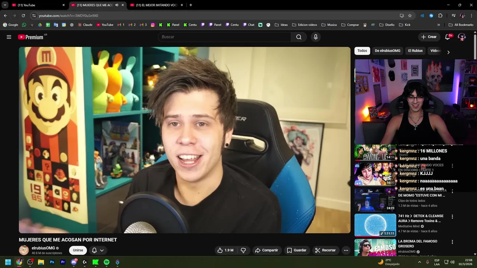Viewport: 477px width, 268px height.
Task: Open the Twitch Chat bookmark
Action: click(249, 25)
